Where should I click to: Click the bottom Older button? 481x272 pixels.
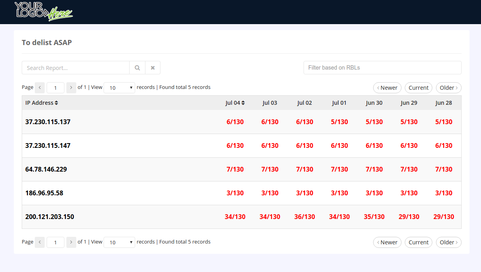tap(449, 242)
